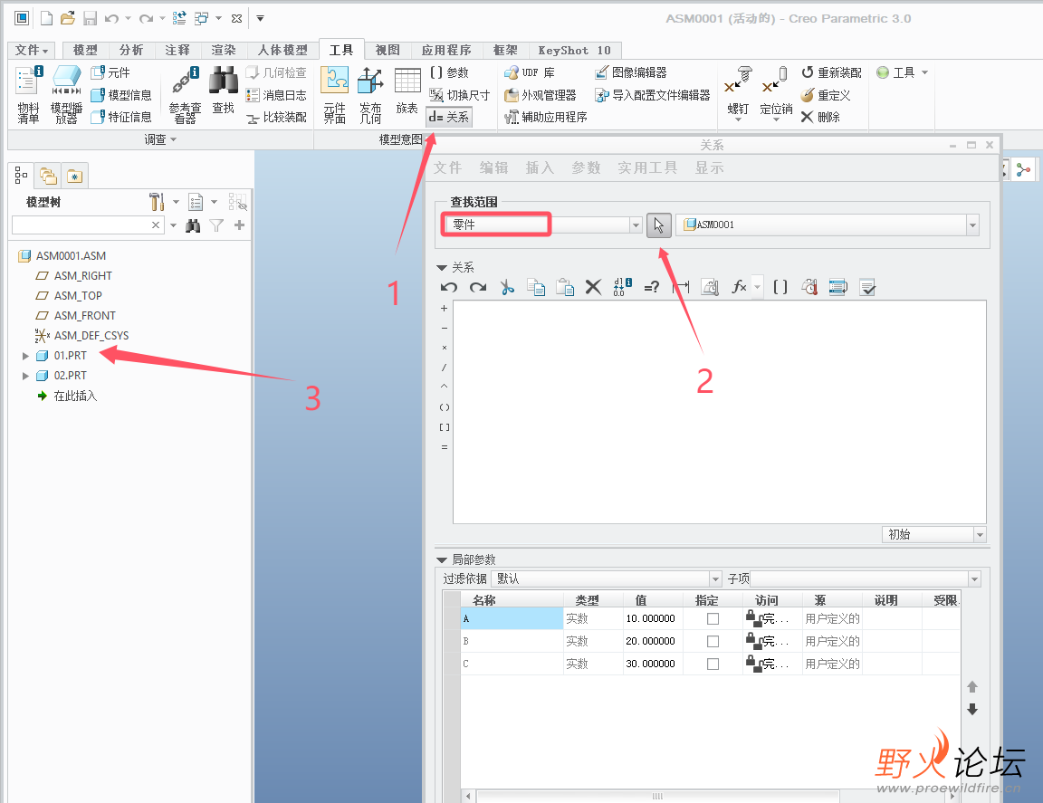
Task: Click the verify relations checkmark icon
Action: point(866,287)
